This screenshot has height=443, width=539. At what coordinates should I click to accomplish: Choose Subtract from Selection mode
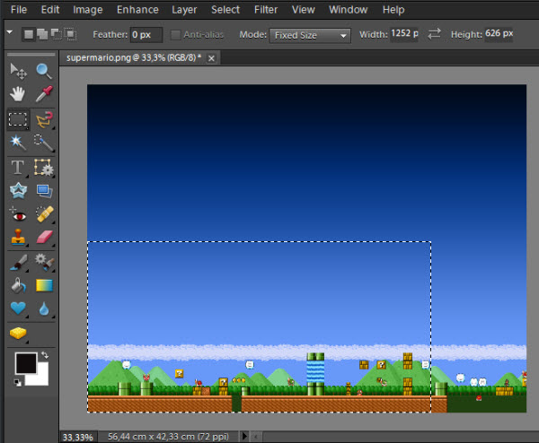point(56,34)
